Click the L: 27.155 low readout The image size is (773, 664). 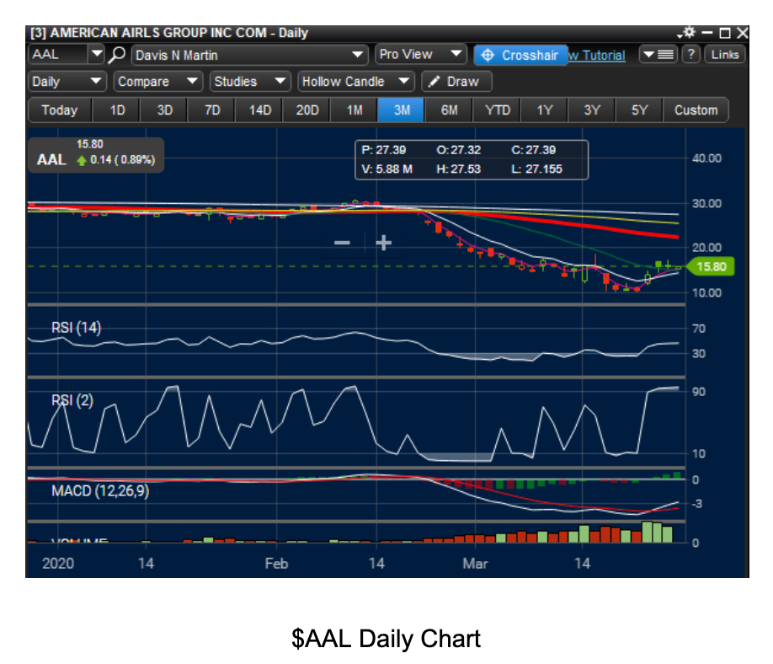coord(537,169)
